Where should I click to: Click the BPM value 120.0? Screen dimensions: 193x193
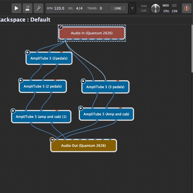59,9
